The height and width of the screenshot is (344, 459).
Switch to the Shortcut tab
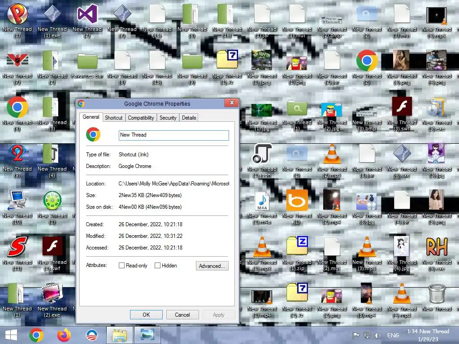click(x=113, y=118)
